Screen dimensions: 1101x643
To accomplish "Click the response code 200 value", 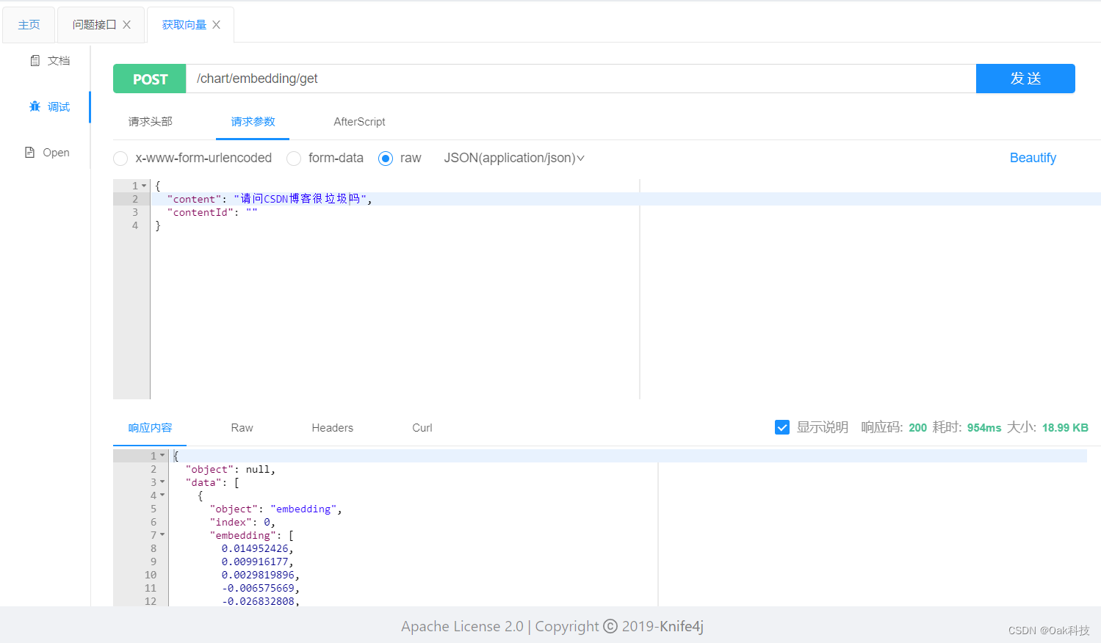I will pyautogui.click(x=917, y=428).
